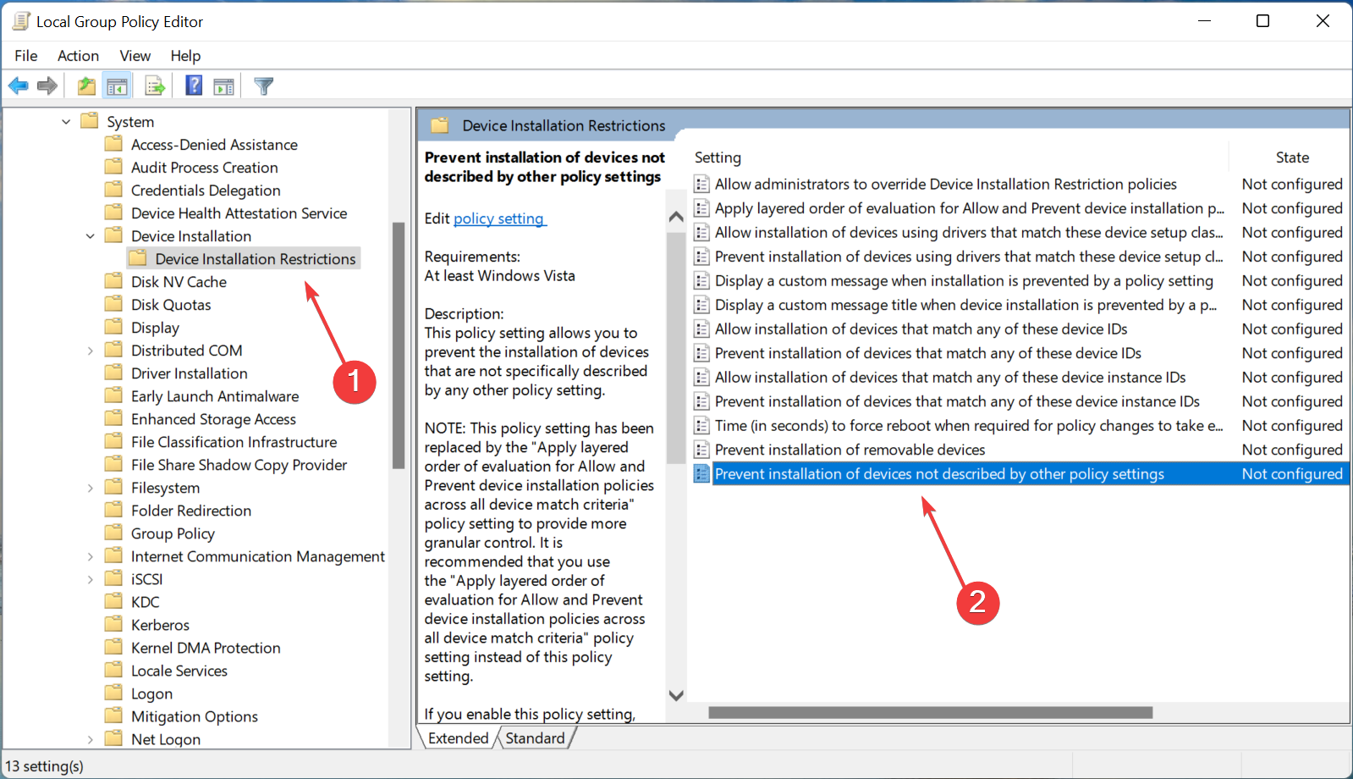Select Early Launch Antimalware folder

tap(215, 395)
